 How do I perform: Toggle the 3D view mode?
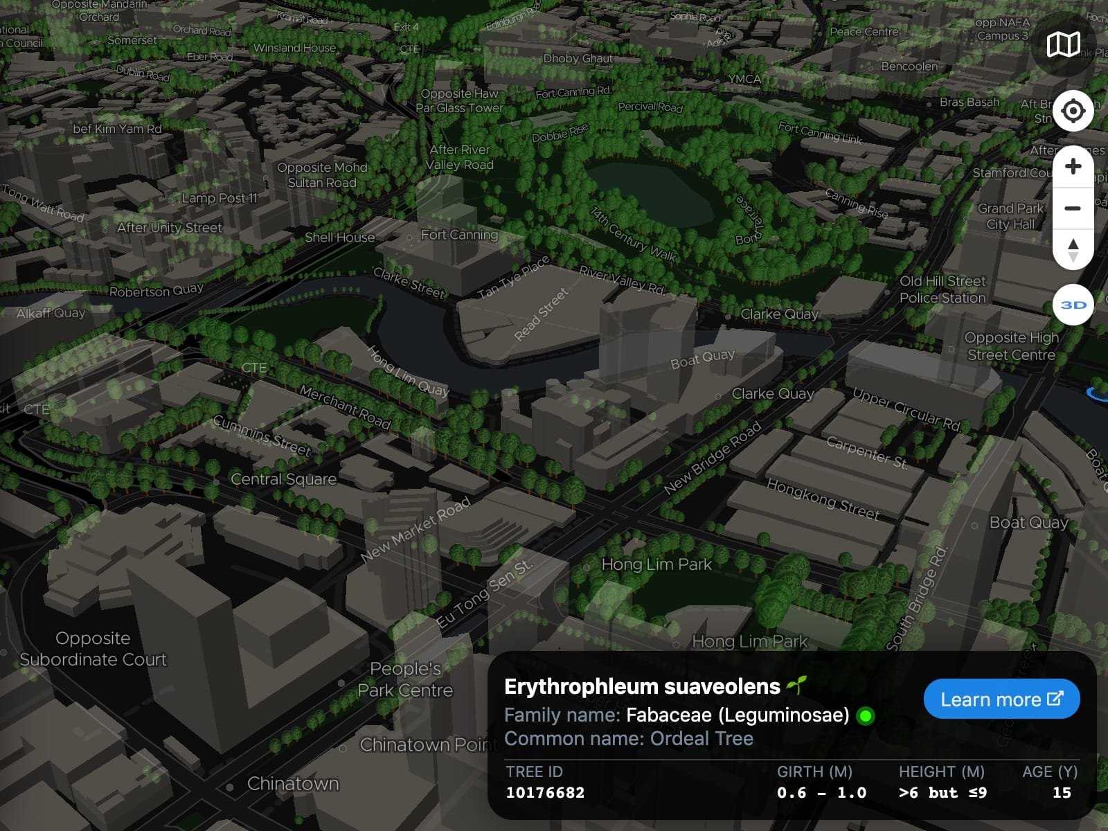point(1073,305)
